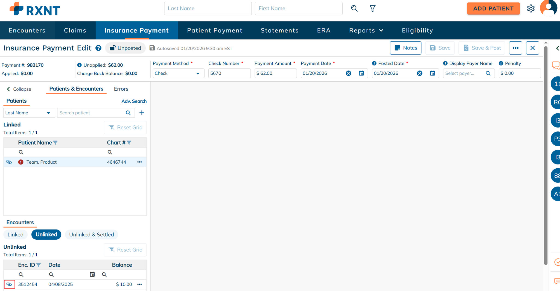The height and width of the screenshot is (291, 560).
Task: Open the Payment Method dropdown
Action: click(x=178, y=73)
